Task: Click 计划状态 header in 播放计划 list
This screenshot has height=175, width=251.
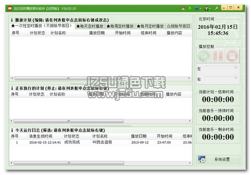Action: click(x=38, y=33)
